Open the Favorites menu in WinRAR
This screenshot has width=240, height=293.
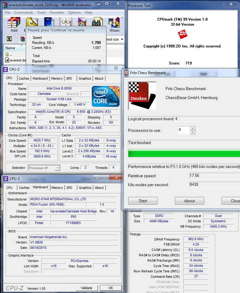(x=57, y=13)
